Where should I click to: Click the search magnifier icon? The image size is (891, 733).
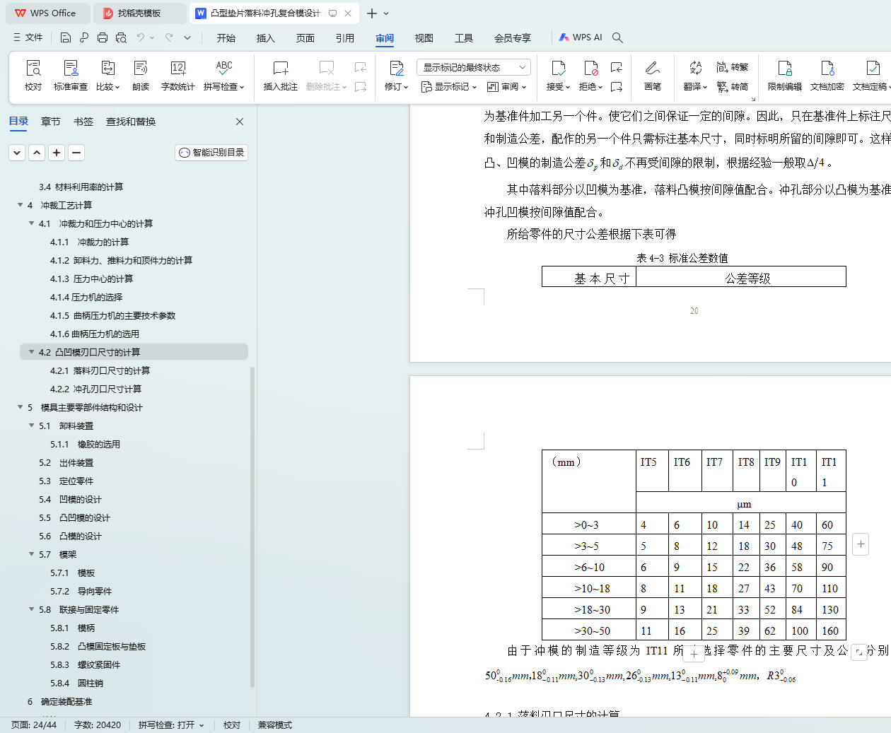click(x=617, y=37)
